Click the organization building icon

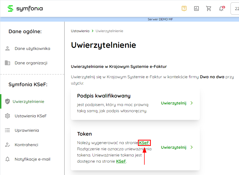7,63
